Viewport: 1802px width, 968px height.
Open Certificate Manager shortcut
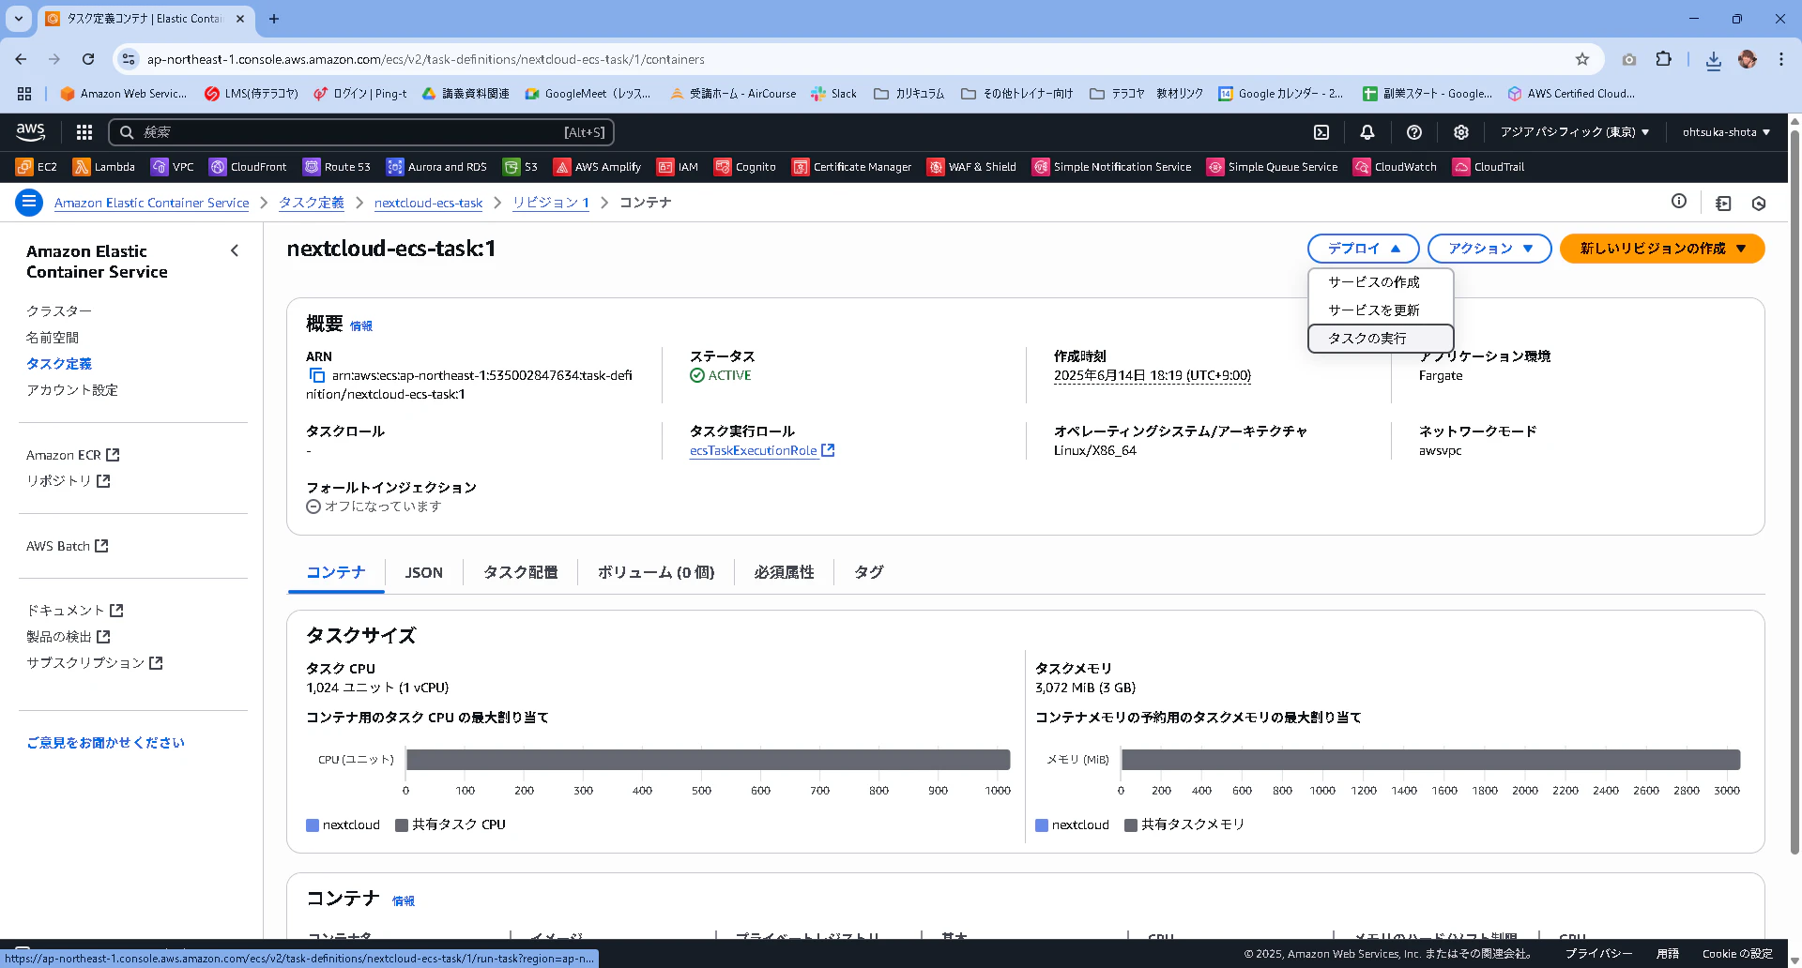click(852, 167)
